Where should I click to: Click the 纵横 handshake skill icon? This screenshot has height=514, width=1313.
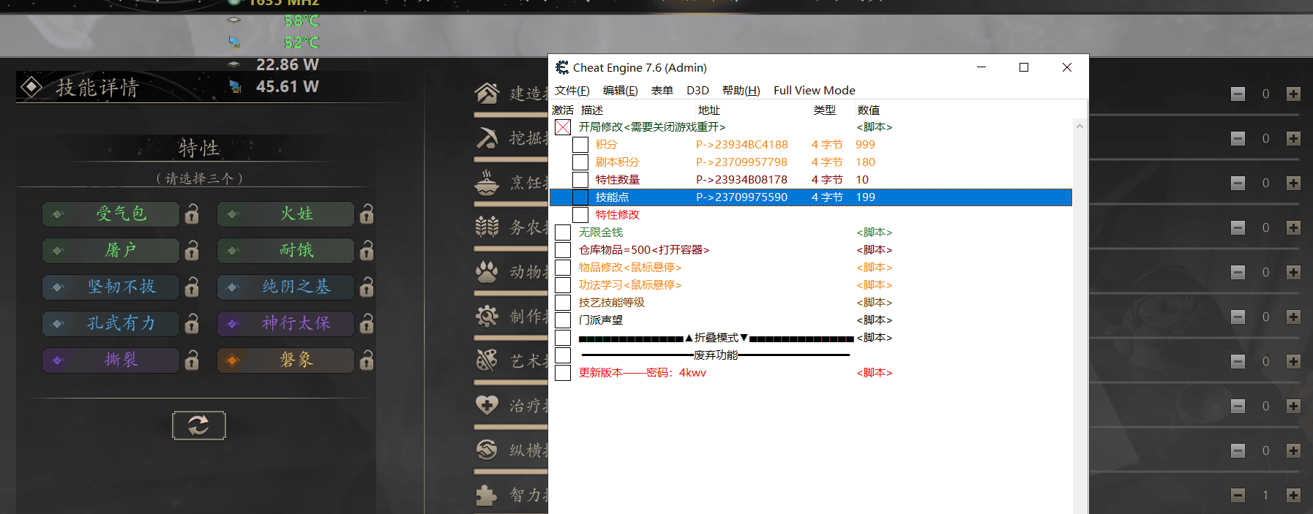coord(487,450)
